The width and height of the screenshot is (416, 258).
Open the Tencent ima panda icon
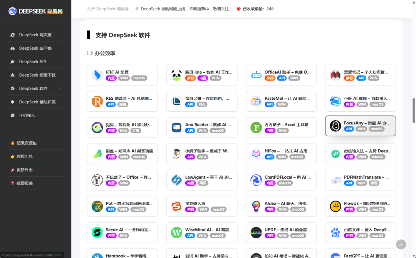point(176,75)
